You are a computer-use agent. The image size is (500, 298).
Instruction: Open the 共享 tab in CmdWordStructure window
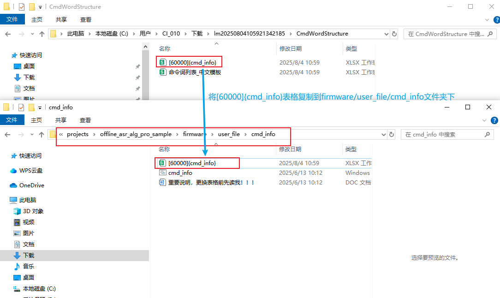tap(61, 19)
